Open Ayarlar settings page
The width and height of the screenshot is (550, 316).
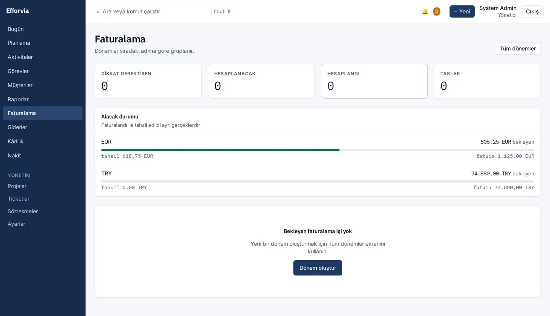point(43,224)
